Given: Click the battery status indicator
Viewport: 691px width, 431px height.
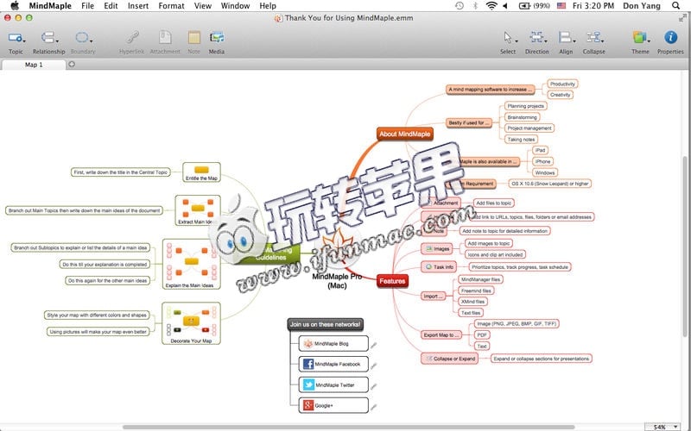Looking at the screenshot, I should click(534, 6).
